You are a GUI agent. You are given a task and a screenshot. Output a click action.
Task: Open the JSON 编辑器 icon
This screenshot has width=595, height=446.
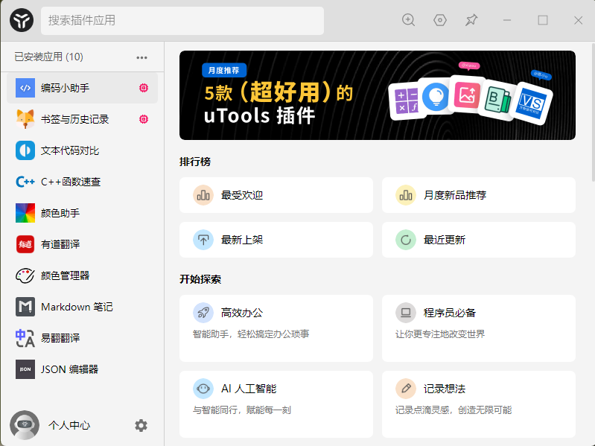[x=25, y=369]
